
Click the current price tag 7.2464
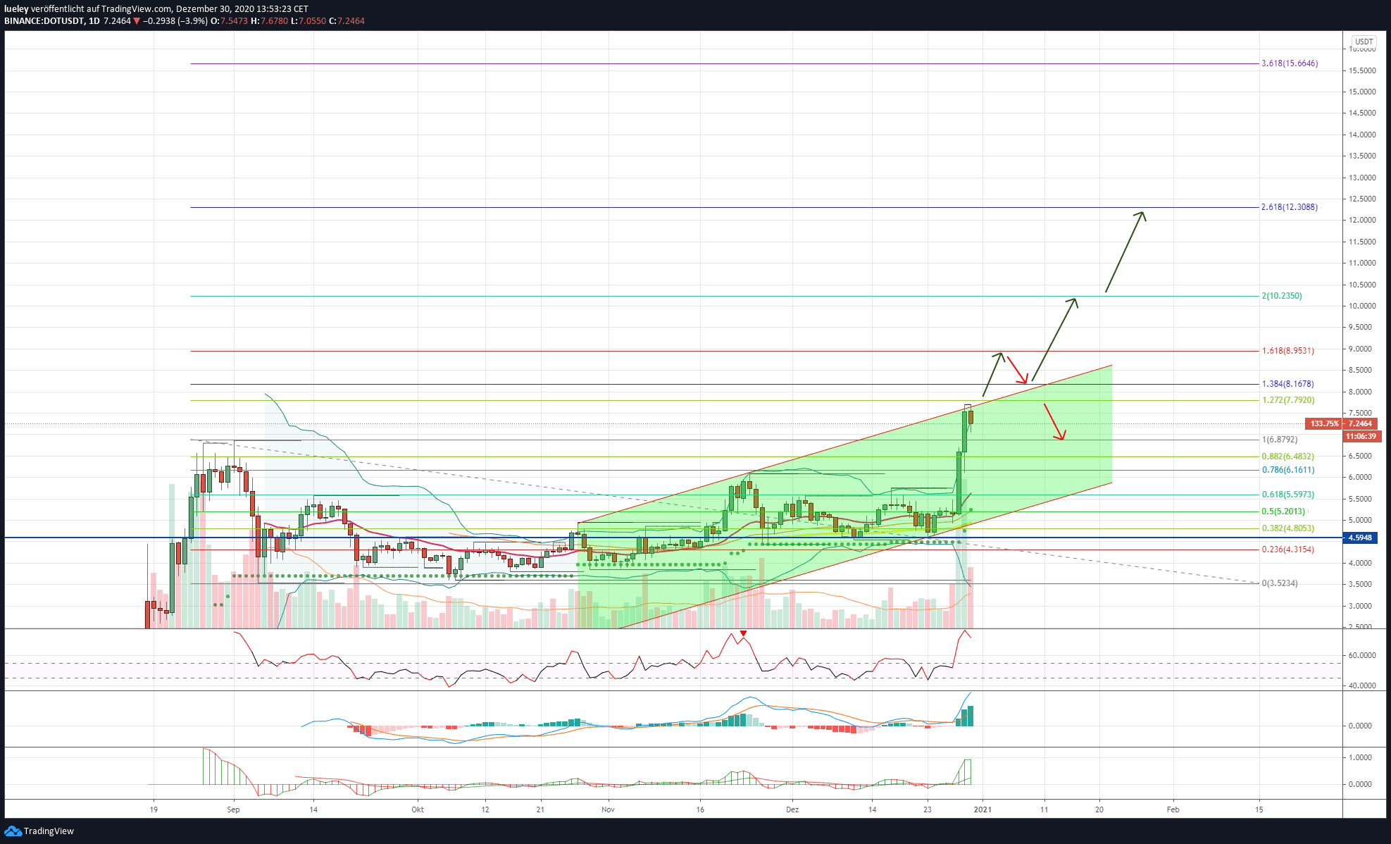pos(1361,423)
